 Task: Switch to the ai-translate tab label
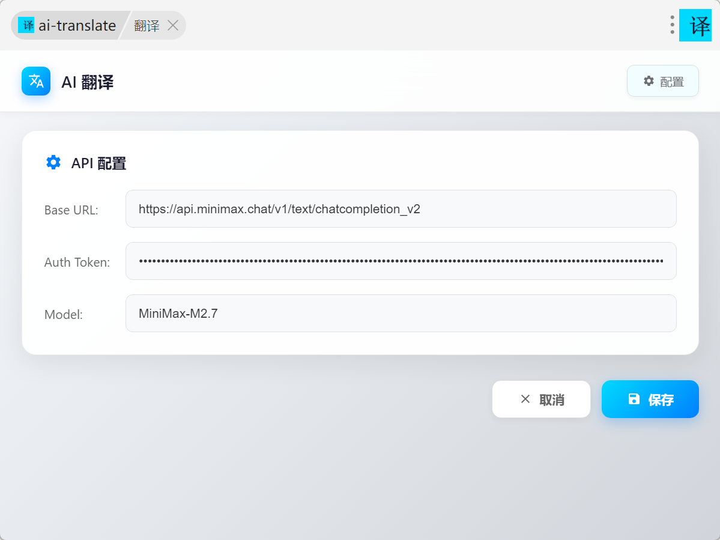click(x=77, y=25)
